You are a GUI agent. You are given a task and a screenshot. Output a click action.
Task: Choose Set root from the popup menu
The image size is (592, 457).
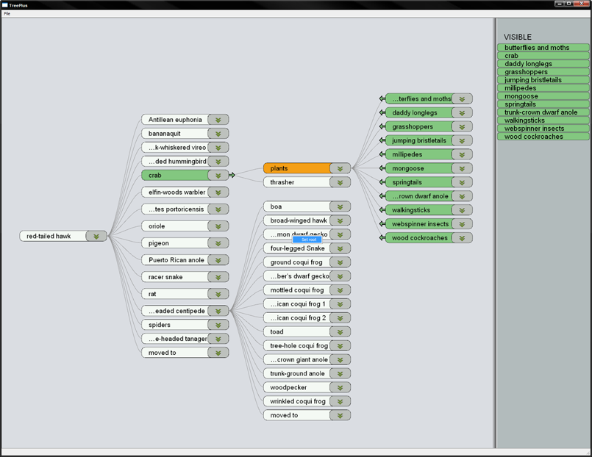tap(307, 240)
